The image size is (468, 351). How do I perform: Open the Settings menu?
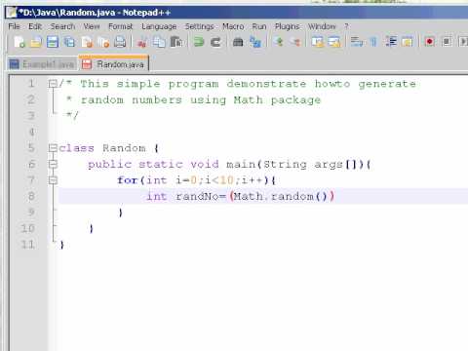(x=200, y=26)
